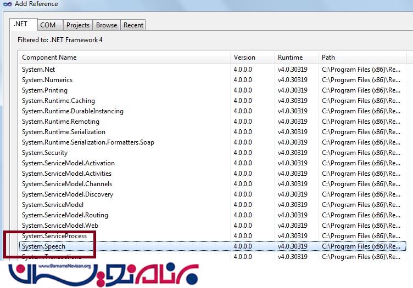Switch to the COM tab
Screen dimensions: 413x288
coord(48,25)
